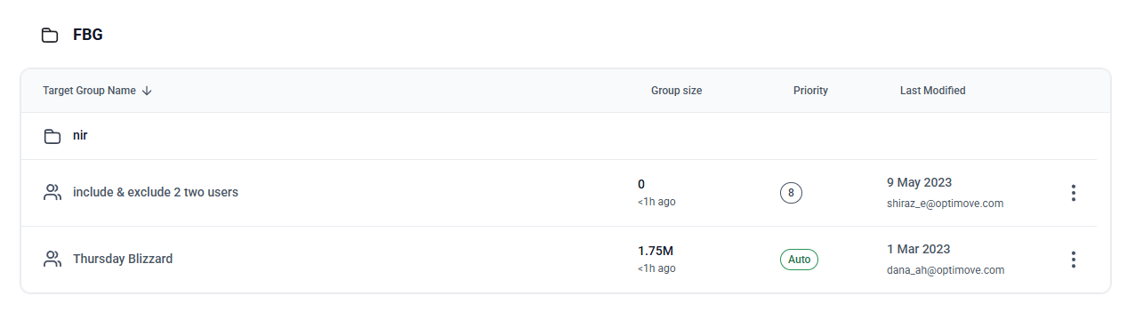Click the FBG folder icon in header
Viewport: 1127px width, 328px height.
pos(50,36)
